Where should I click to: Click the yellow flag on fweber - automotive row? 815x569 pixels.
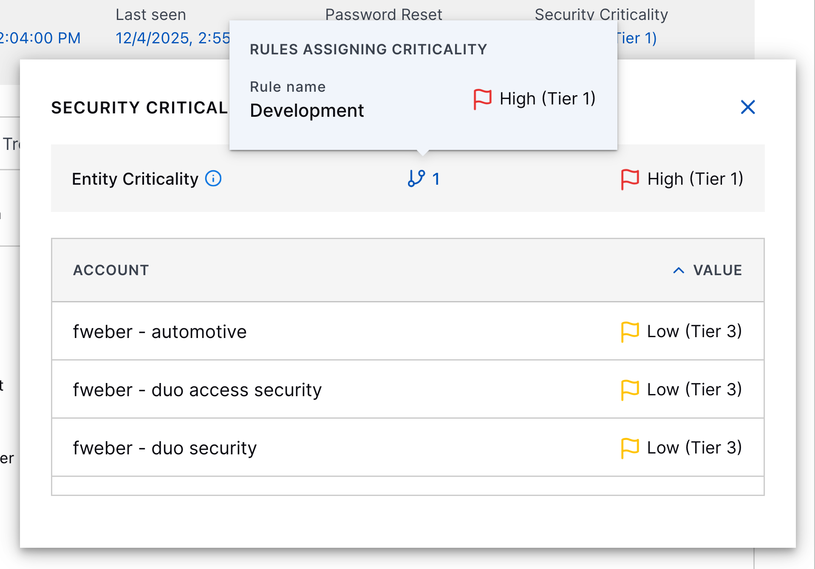click(x=630, y=331)
